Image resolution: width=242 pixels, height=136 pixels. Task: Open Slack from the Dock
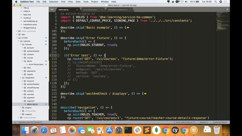click(x=138, y=130)
